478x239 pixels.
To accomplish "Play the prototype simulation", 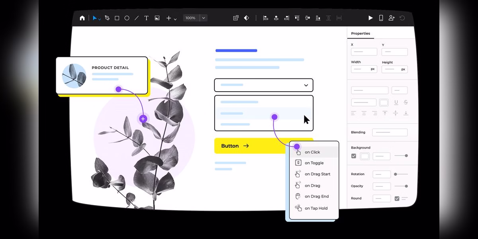I will (x=371, y=18).
